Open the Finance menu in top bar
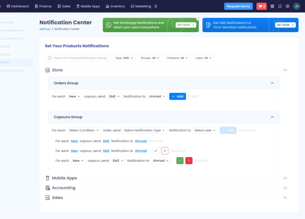Screen dimensions: 305x219 tap(43, 6)
